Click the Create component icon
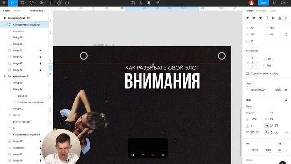Viewport: 291px width, 164px height. 141,3
